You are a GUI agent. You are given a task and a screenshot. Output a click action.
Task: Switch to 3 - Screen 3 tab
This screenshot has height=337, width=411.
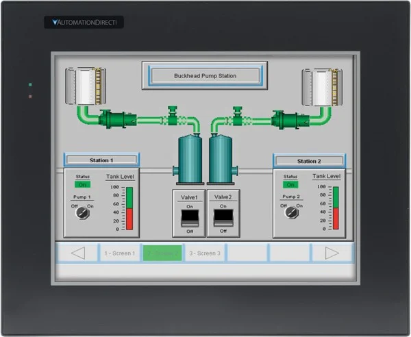(x=205, y=253)
